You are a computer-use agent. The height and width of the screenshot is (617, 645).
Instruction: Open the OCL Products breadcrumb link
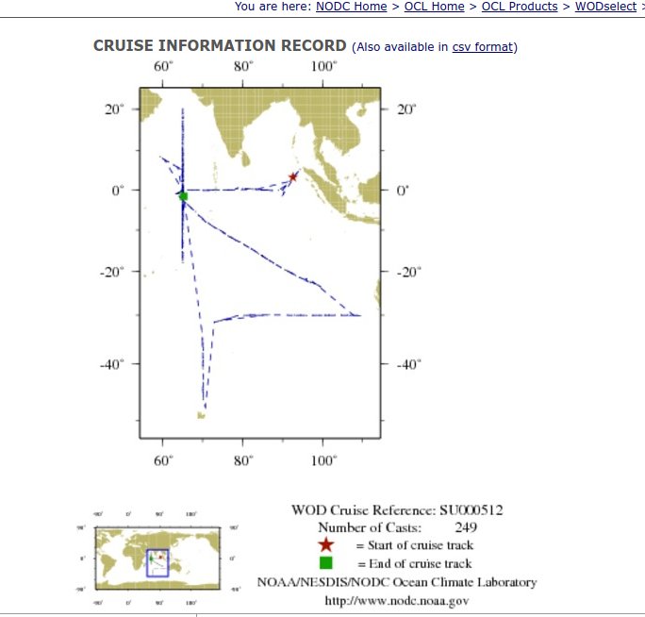[520, 7]
